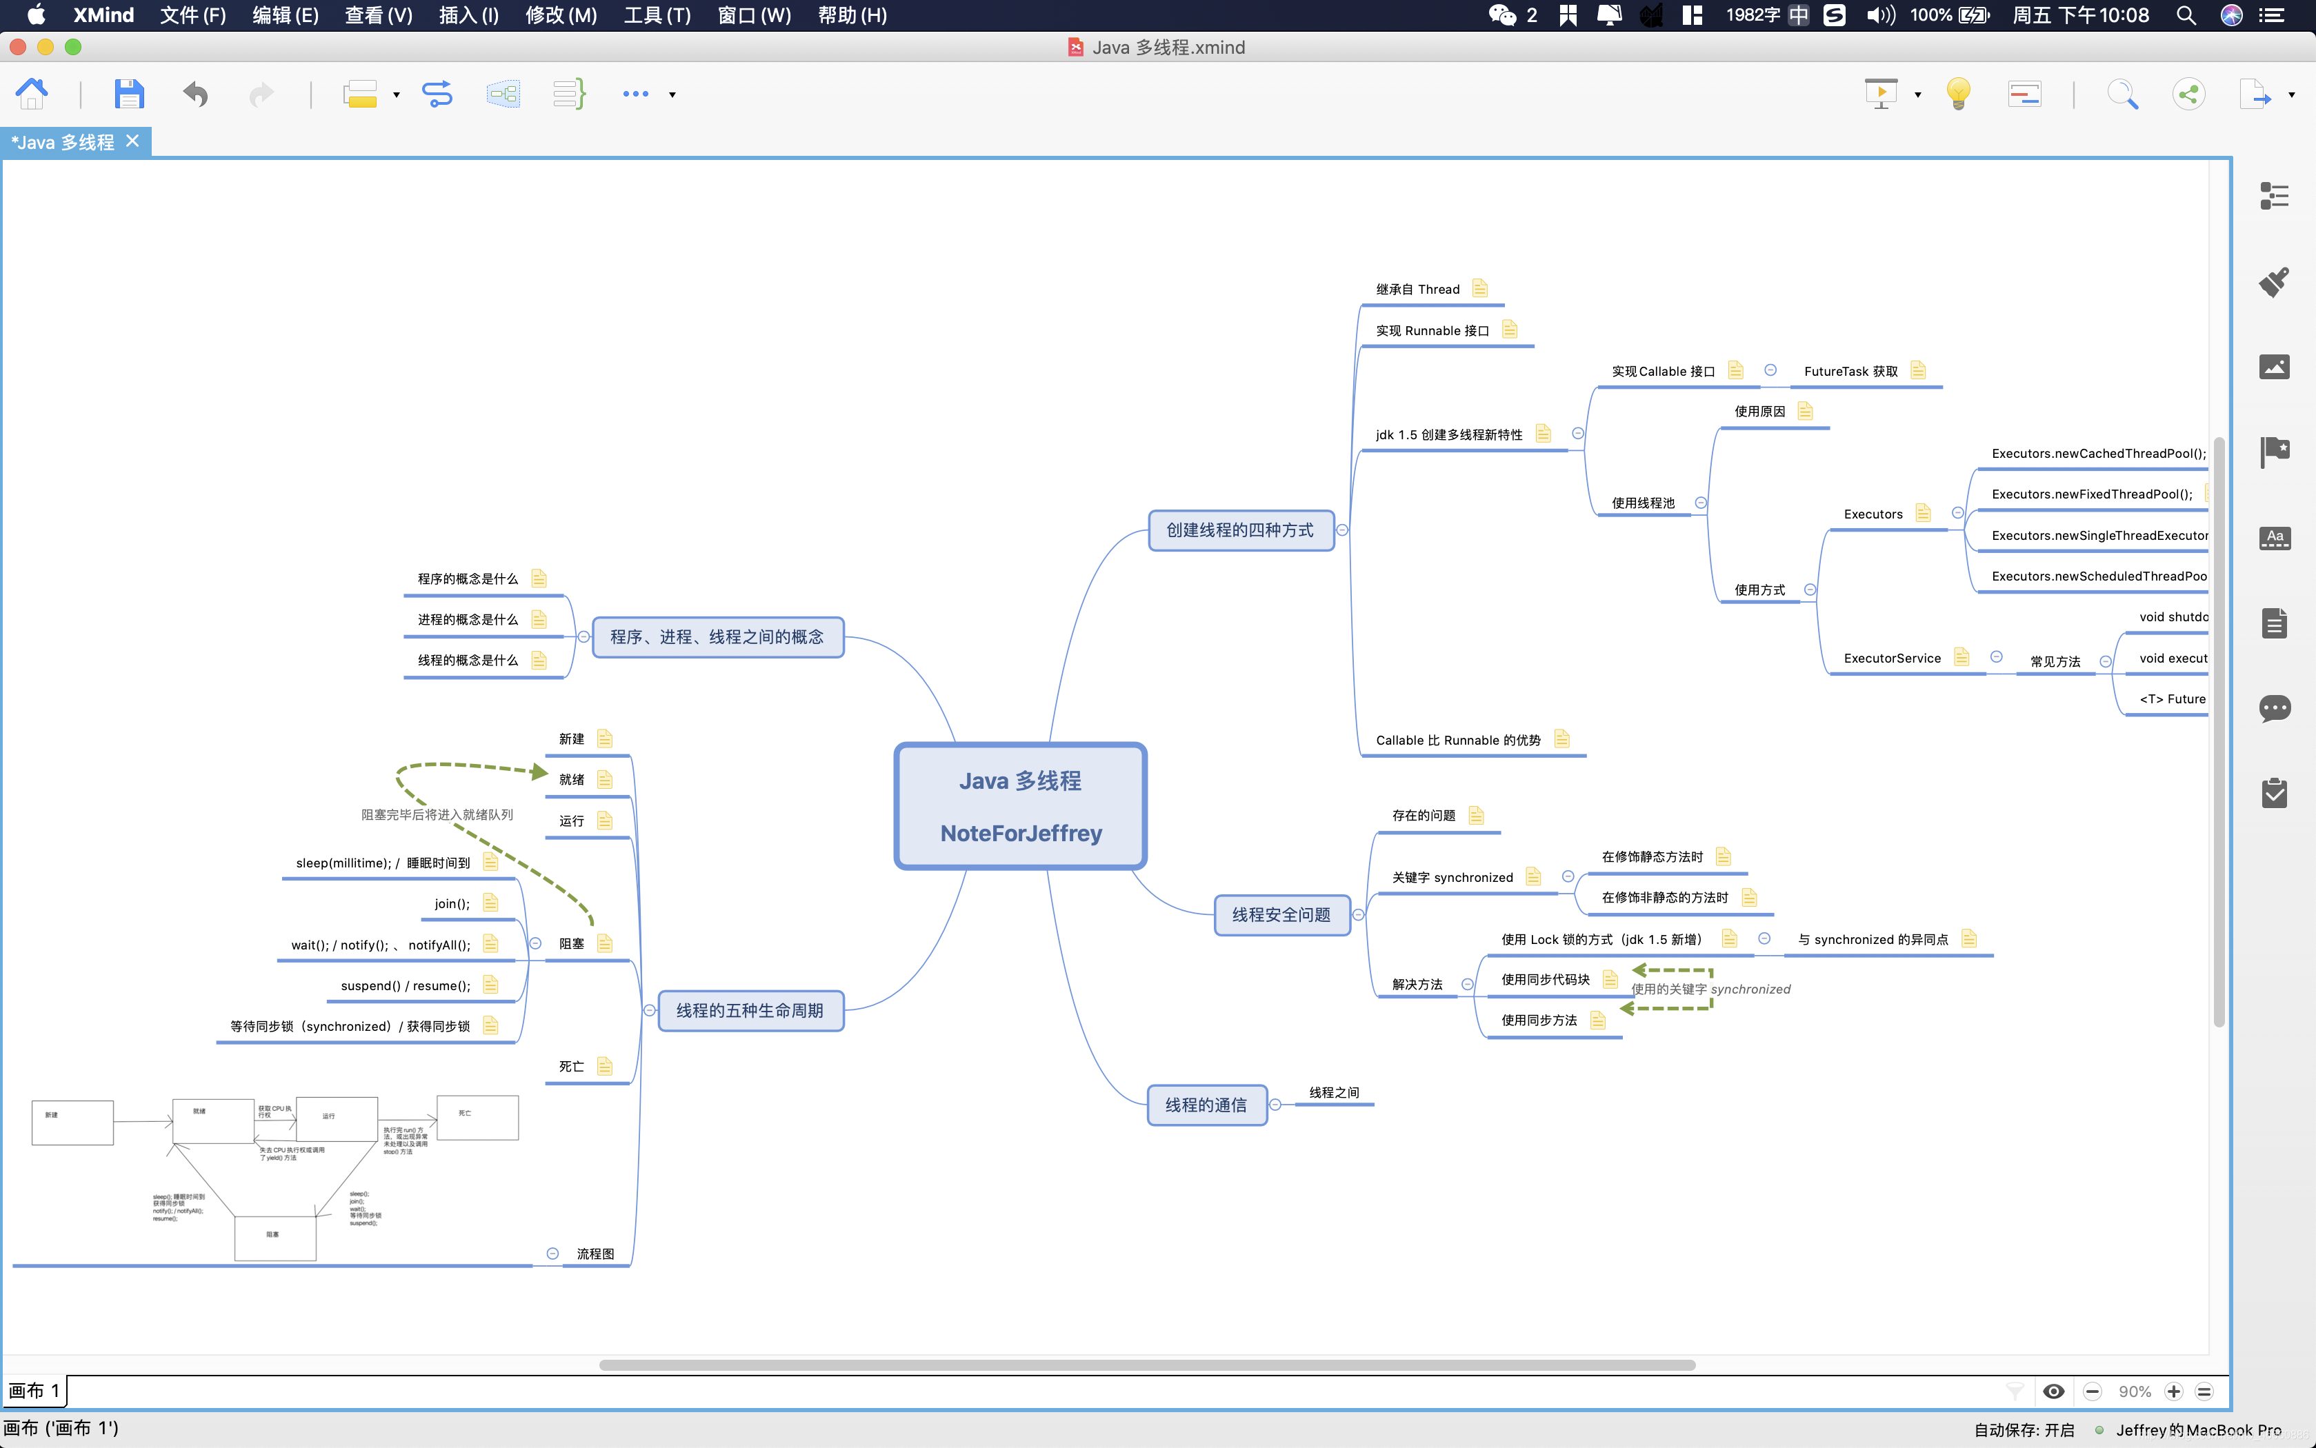Collapse the 线程安全问题 branch

[1358, 914]
